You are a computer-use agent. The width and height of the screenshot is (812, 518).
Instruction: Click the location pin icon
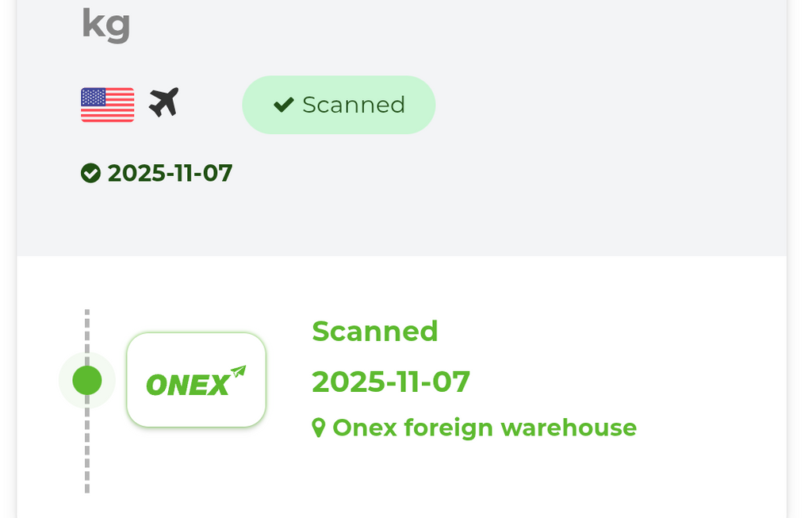(319, 428)
